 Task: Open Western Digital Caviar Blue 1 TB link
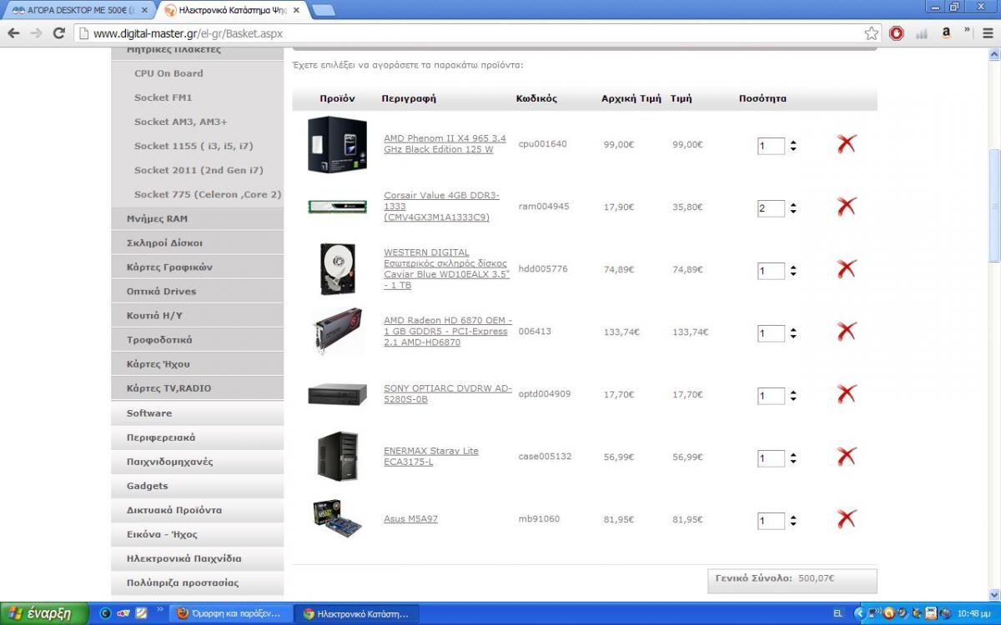pos(446,269)
